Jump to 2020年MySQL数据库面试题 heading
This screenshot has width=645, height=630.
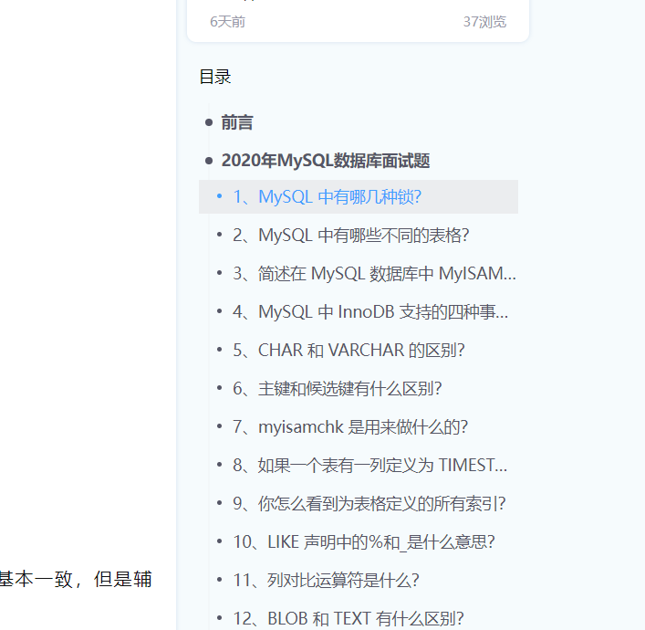click(x=326, y=161)
